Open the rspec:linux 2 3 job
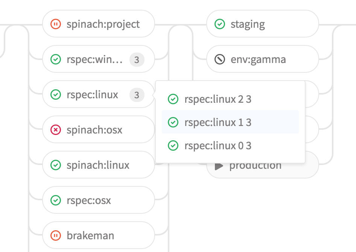Screen dimensions: 356x252 218,99
